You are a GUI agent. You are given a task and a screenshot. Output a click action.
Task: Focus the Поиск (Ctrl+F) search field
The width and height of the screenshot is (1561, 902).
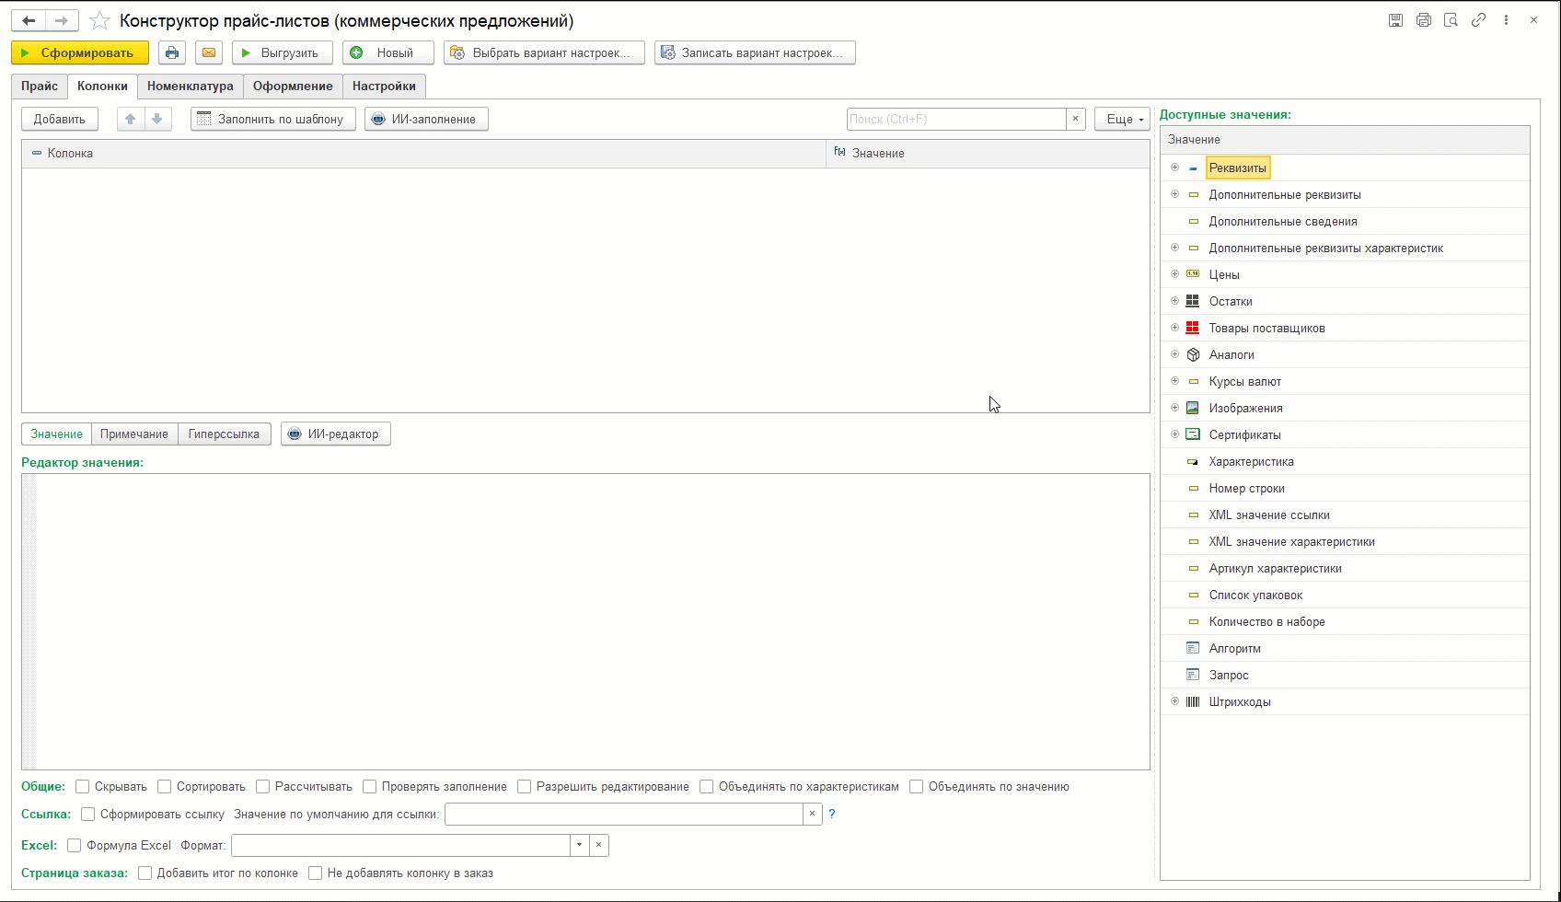coord(956,119)
